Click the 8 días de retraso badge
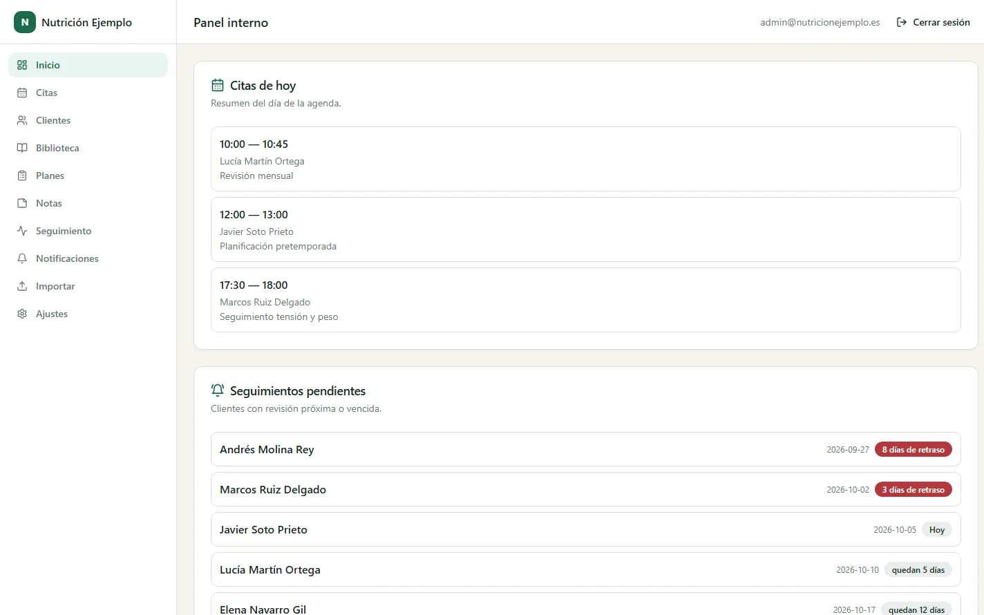This screenshot has height=615, width=984. click(913, 449)
